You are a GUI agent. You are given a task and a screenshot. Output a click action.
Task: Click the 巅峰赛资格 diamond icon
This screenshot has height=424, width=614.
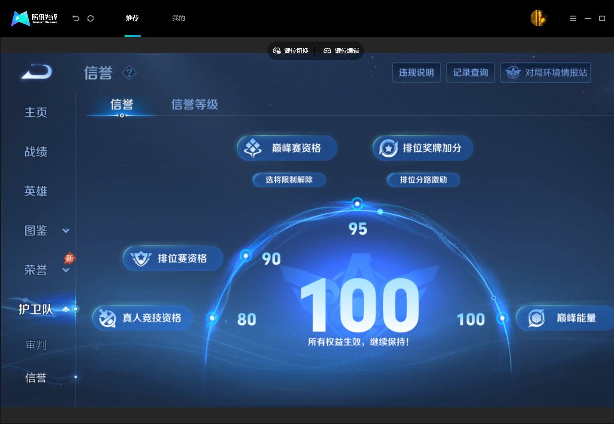pyautogui.click(x=252, y=148)
